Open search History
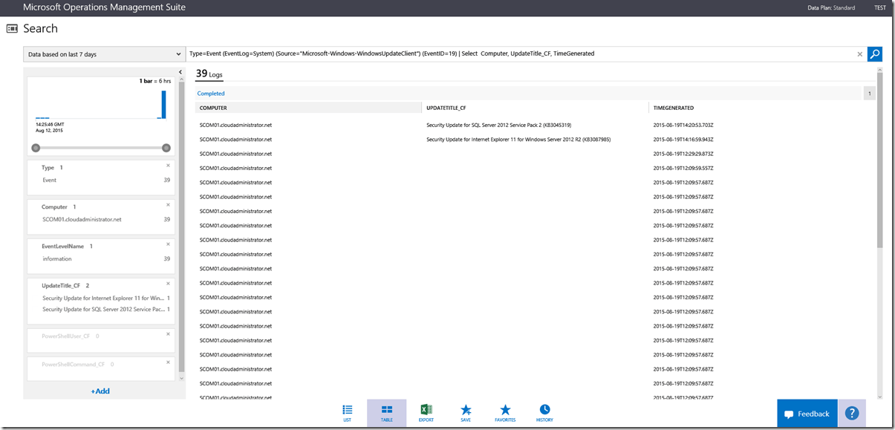Screen dimensions: 895x430 (x=544, y=413)
